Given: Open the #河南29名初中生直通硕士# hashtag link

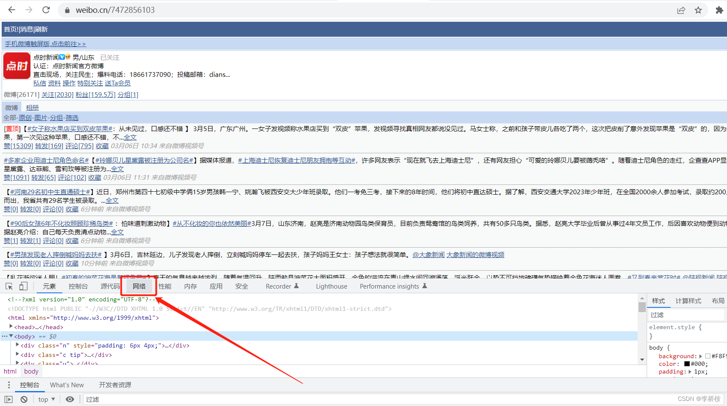Looking at the screenshot, I should [x=50, y=192].
